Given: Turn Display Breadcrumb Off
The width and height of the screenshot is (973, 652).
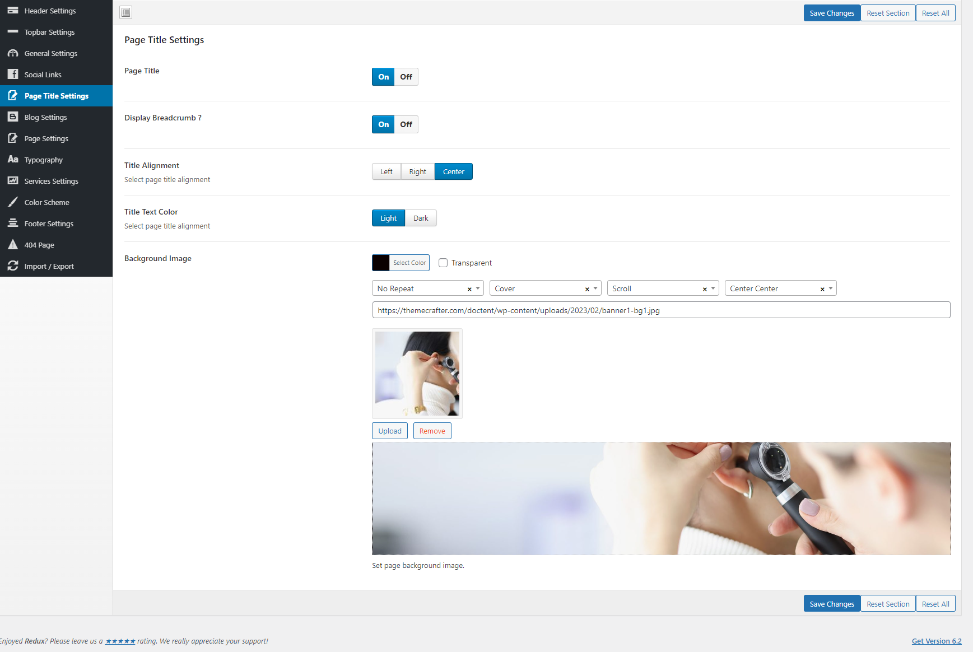Looking at the screenshot, I should (406, 124).
